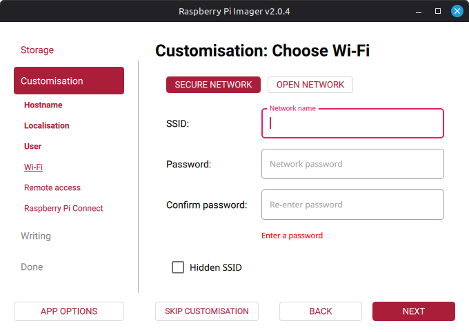Maximize the Imager window
469x332 pixels.
point(437,12)
